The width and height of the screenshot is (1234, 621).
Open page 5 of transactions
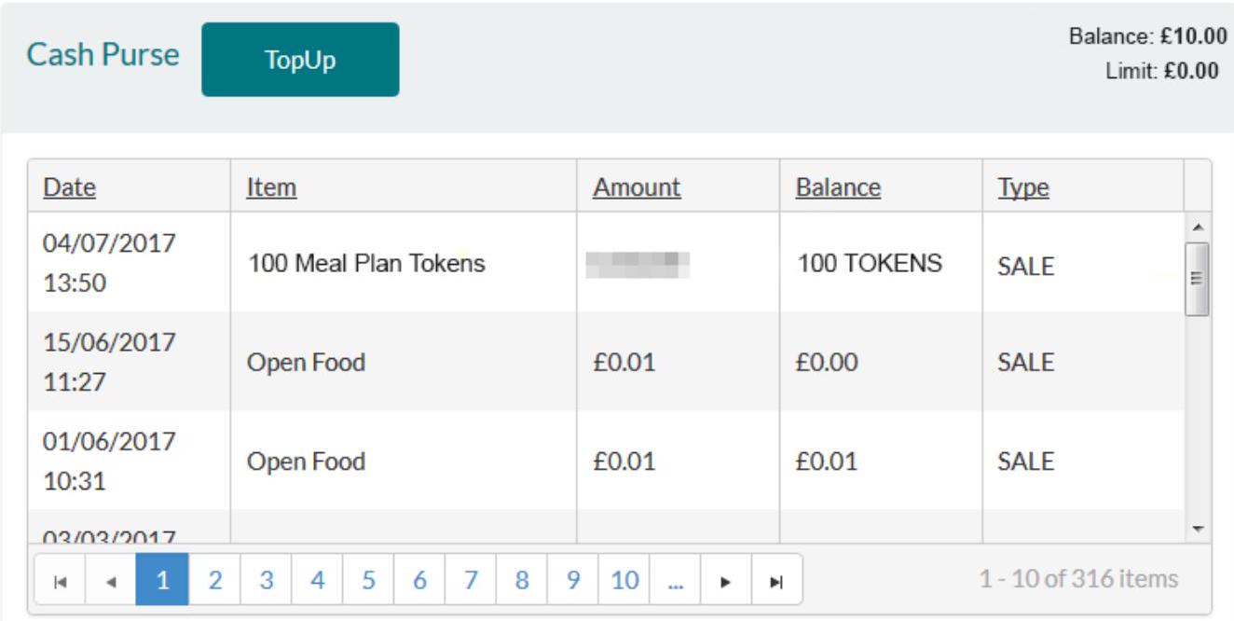click(368, 580)
